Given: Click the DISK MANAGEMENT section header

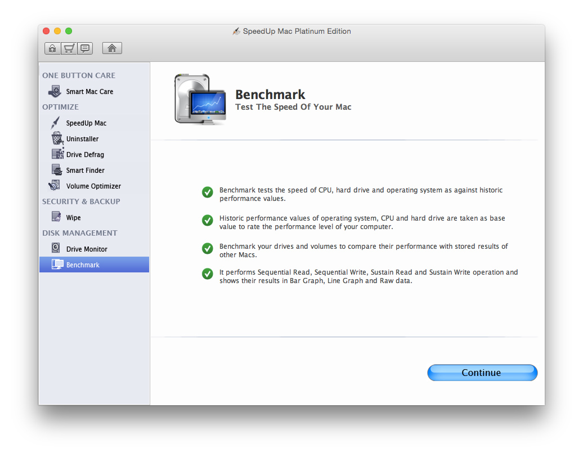Looking at the screenshot, I should [79, 233].
